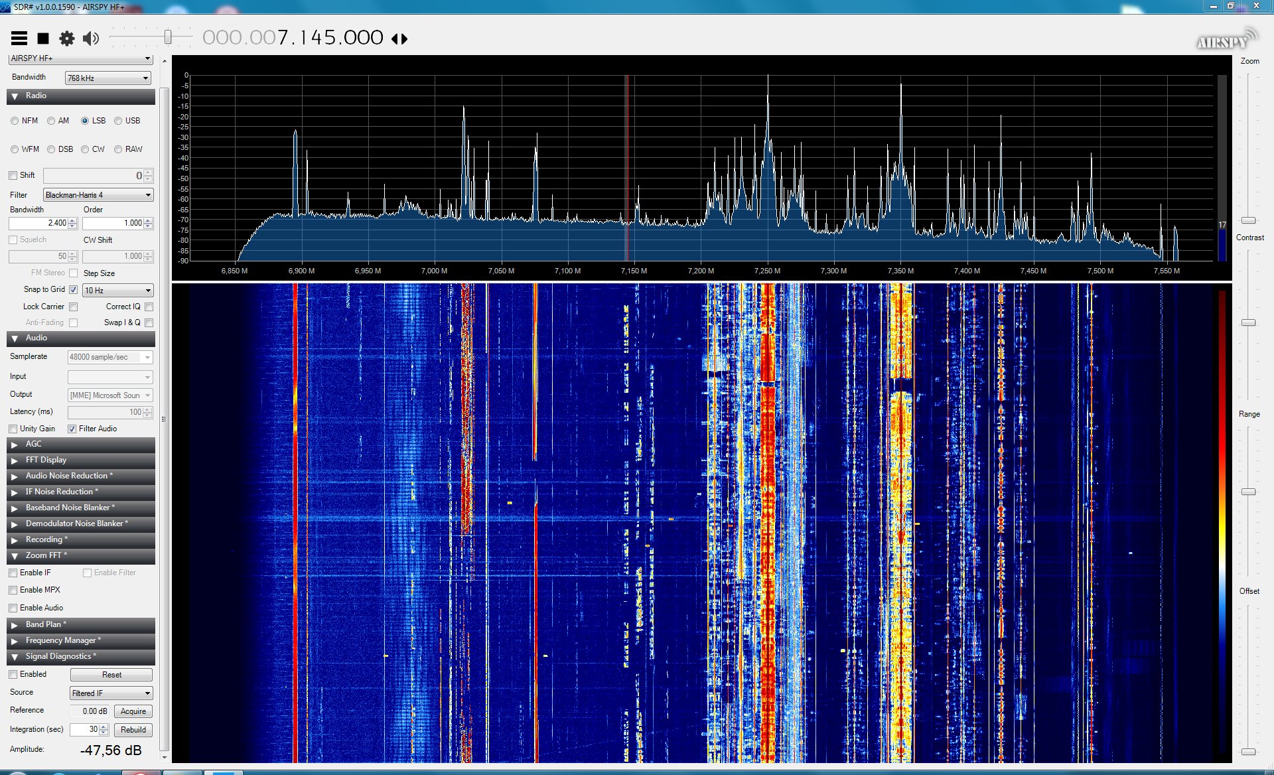This screenshot has width=1274, height=775.
Task: Select USB demodulation mode
Action: [x=118, y=121]
